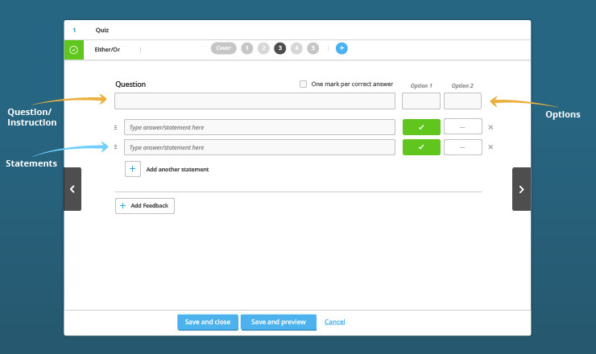The height and width of the screenshot is (354, 596).
Task: Toggle Option 1 checkmark for first statement
Action: point(421,127)
